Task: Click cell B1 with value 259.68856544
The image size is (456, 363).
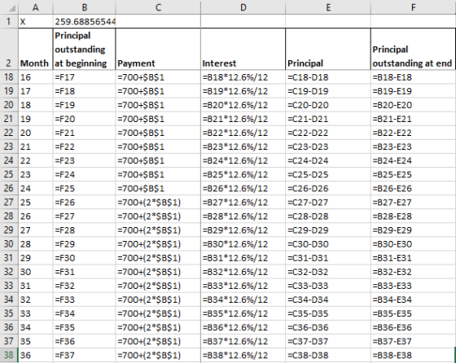Action: pyautogui.click(x=85, y=21)
